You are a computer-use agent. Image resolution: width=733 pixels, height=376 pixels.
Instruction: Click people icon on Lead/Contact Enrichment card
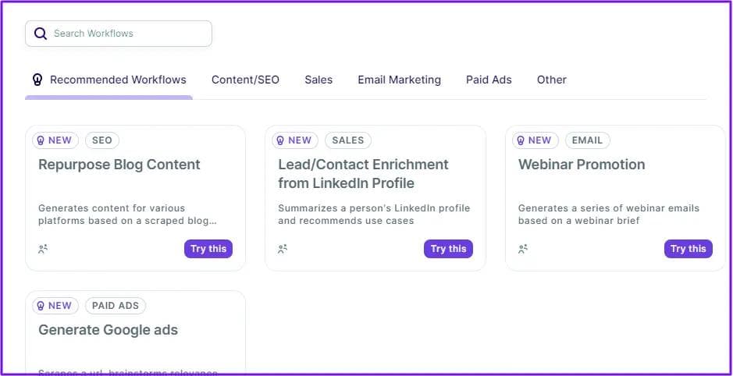point(283,249)
